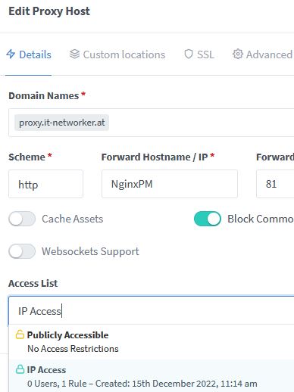
Task: Select the IP Access list option
Action: [152, 376]
